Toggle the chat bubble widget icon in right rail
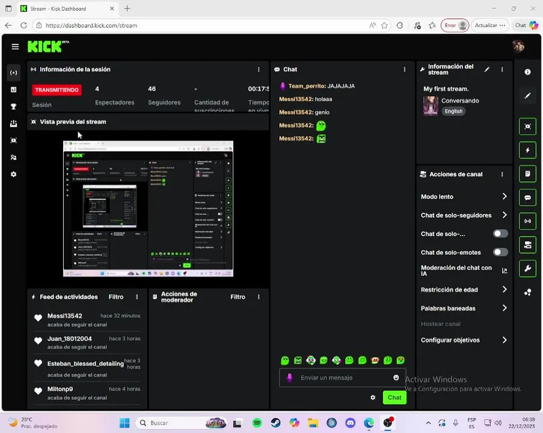 pyautogui.click(x=527, y=197)
